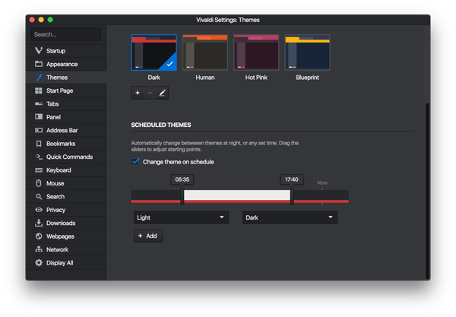This screenshot has height=317, width=456.
Task: Click the Now marker on the timeline
Action: tap(322, 183)
